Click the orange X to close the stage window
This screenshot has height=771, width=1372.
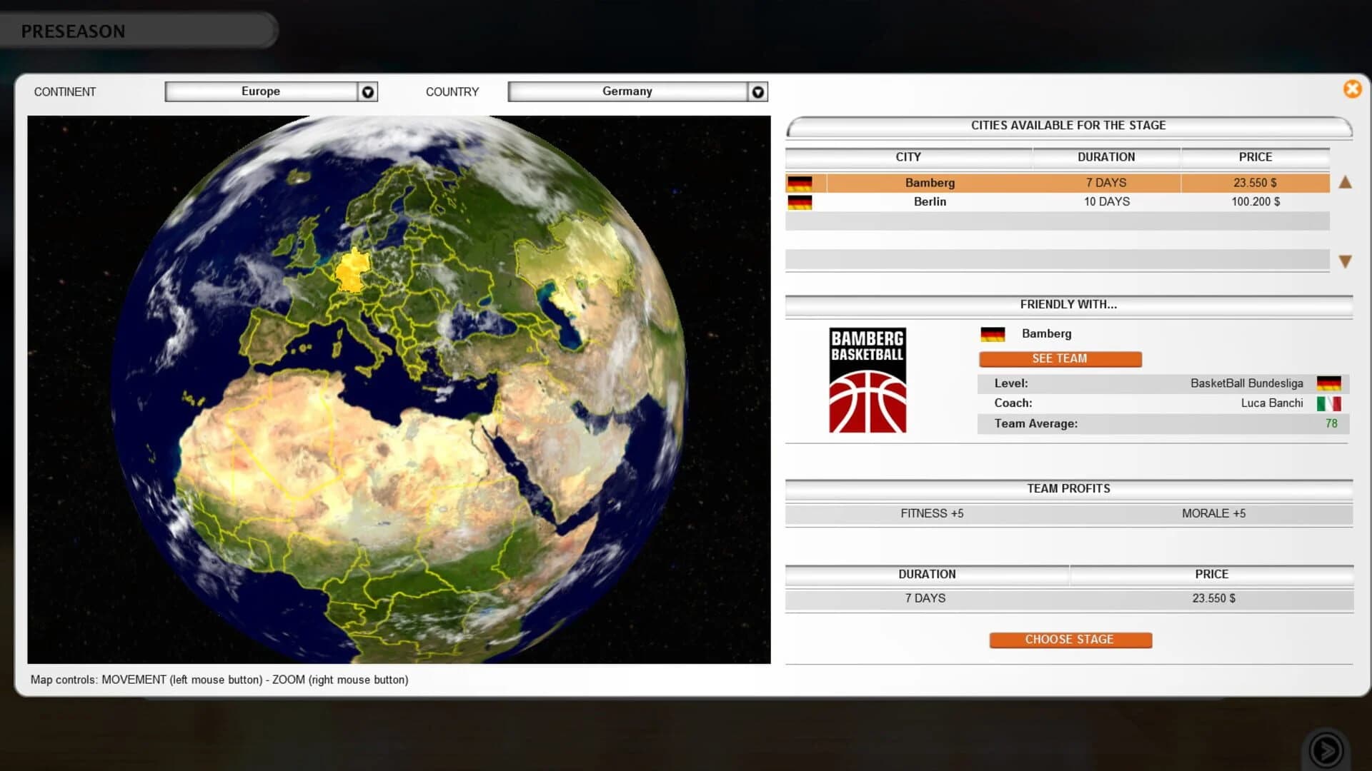click(1352, 89)
